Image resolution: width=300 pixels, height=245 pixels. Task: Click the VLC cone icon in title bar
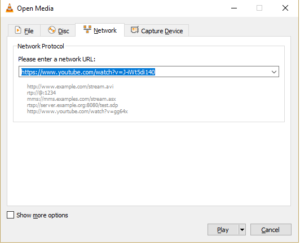pyautogui.click(x=10, y=8)
